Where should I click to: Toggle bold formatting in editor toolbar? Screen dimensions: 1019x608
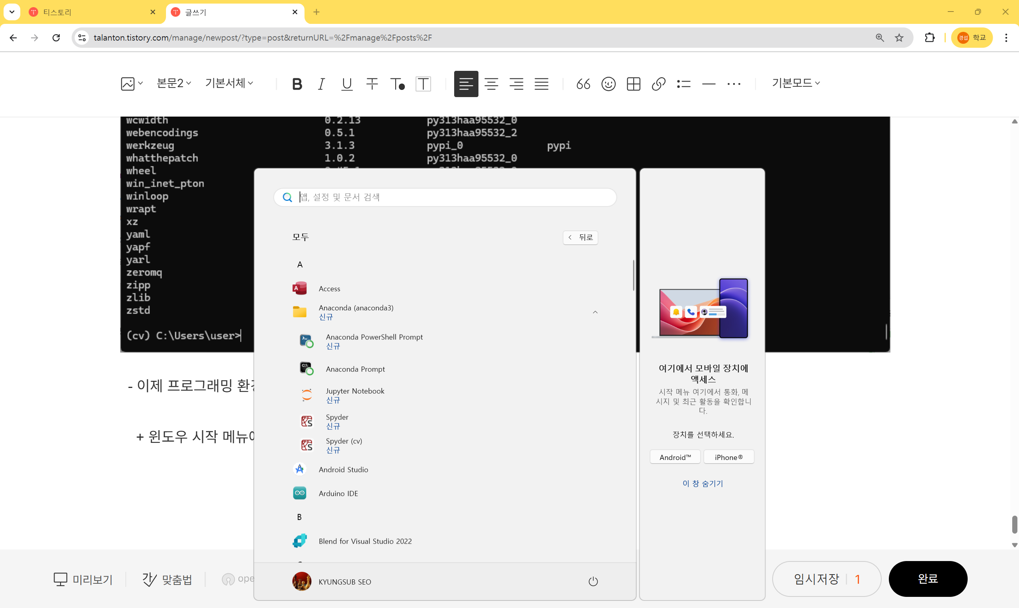297,84
